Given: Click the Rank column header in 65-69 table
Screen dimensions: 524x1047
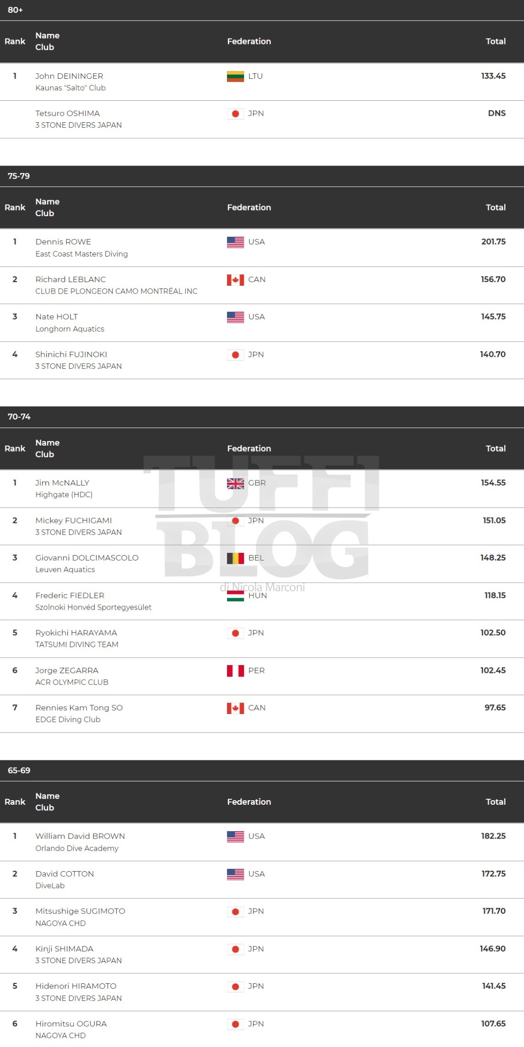Looking at the screenshot, I should (x=15, y=802).
